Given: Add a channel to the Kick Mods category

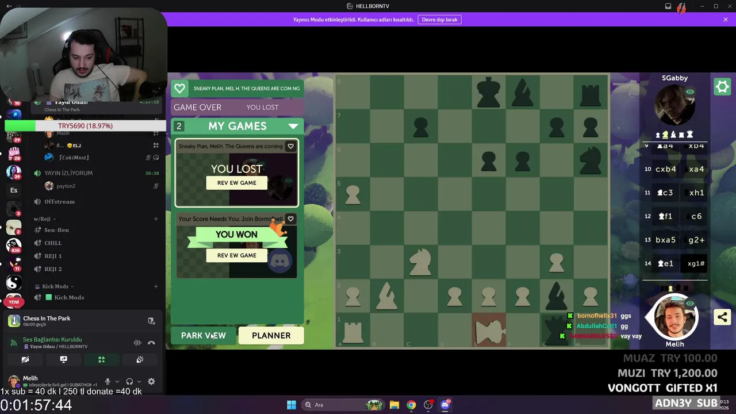Looking at the screenshot, I should pos(156,286).
